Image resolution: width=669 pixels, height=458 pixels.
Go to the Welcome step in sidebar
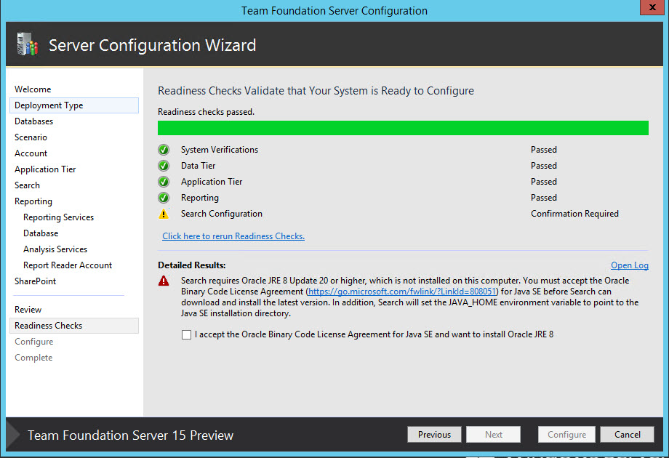point(33,89)
